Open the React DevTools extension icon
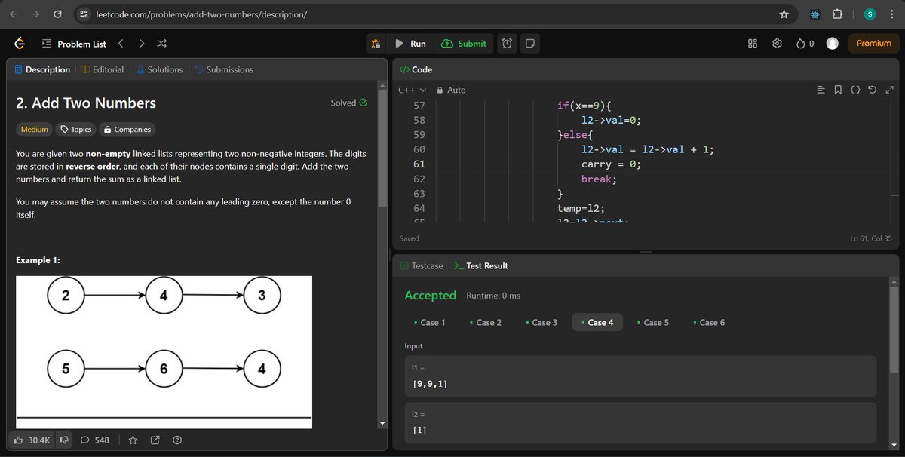 pyautogui.click(x=814, y=14)
